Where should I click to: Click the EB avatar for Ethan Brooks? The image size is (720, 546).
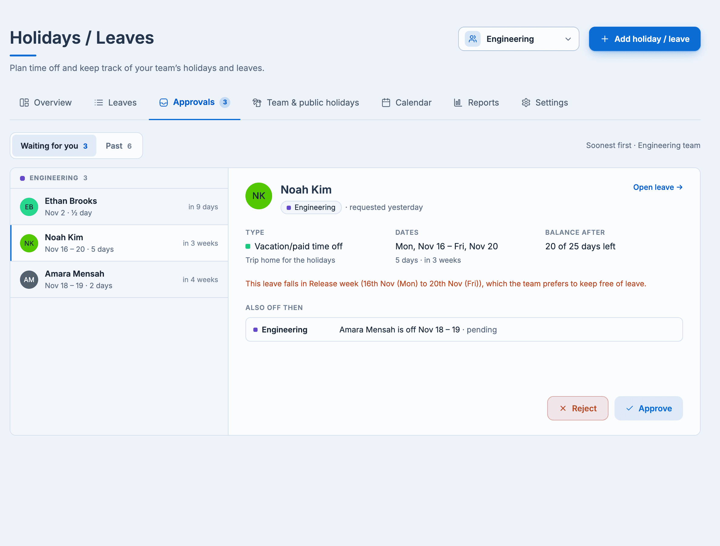[x=29, y=207]
